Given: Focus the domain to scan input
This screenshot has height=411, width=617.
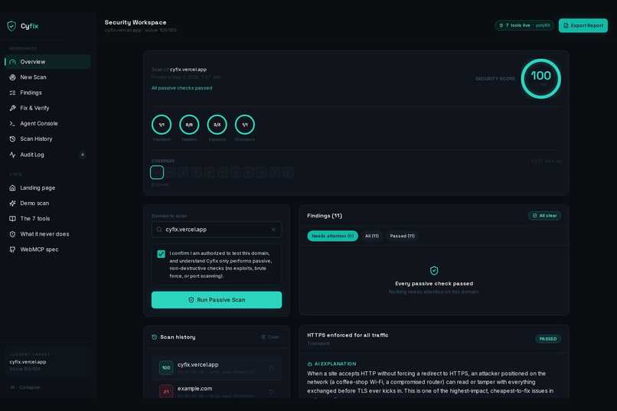Looking at the screenshot, I should click(217, 230).
